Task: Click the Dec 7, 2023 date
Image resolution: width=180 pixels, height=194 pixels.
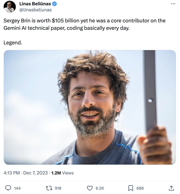Action: [35, 173]
